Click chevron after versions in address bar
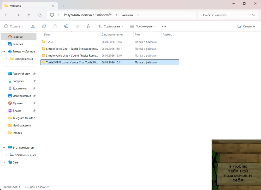Screen dimensions: 261x190 [x=138, y=15]
